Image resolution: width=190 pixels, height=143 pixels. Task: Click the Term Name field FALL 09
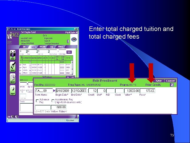pos(44,91)
